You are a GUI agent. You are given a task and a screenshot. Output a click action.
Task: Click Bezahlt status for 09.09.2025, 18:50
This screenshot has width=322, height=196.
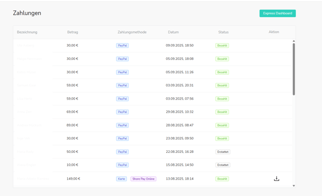point(222,46)
